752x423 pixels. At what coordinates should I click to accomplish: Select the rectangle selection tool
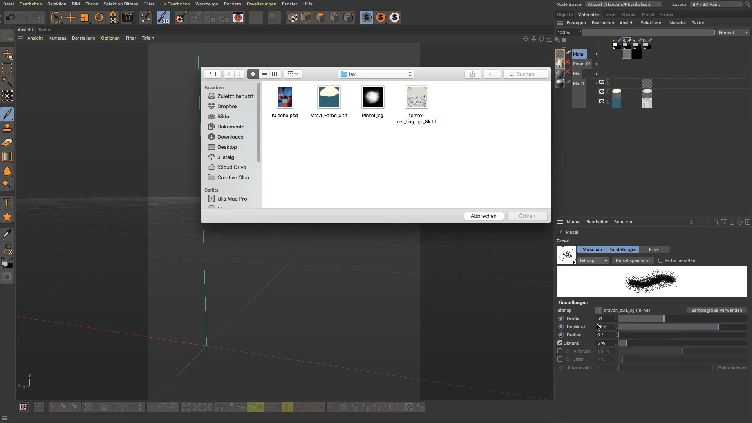[x=7, y=68]
